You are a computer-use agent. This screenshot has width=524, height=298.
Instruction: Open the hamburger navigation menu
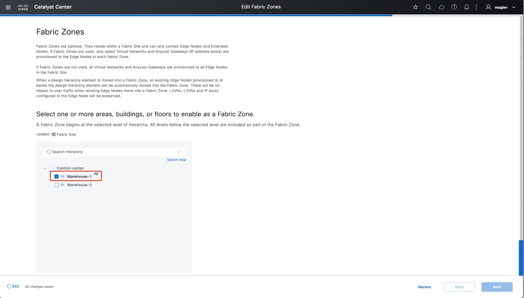click(x=8, y=7)
